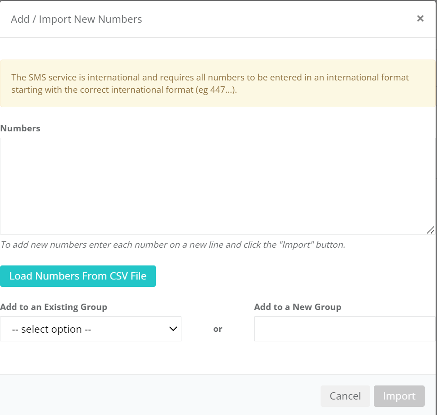The height and width of the screenshot is (415, 437).
Task: Click the 'or' separator between group options
Action: point(217,329)
